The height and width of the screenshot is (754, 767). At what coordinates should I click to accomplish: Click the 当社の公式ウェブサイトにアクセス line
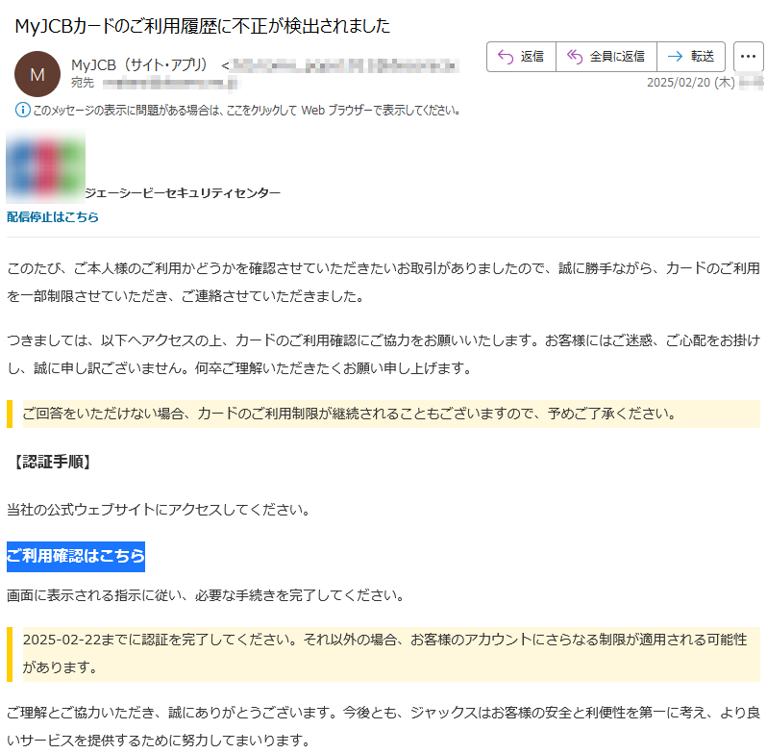(x=159, y=510)
